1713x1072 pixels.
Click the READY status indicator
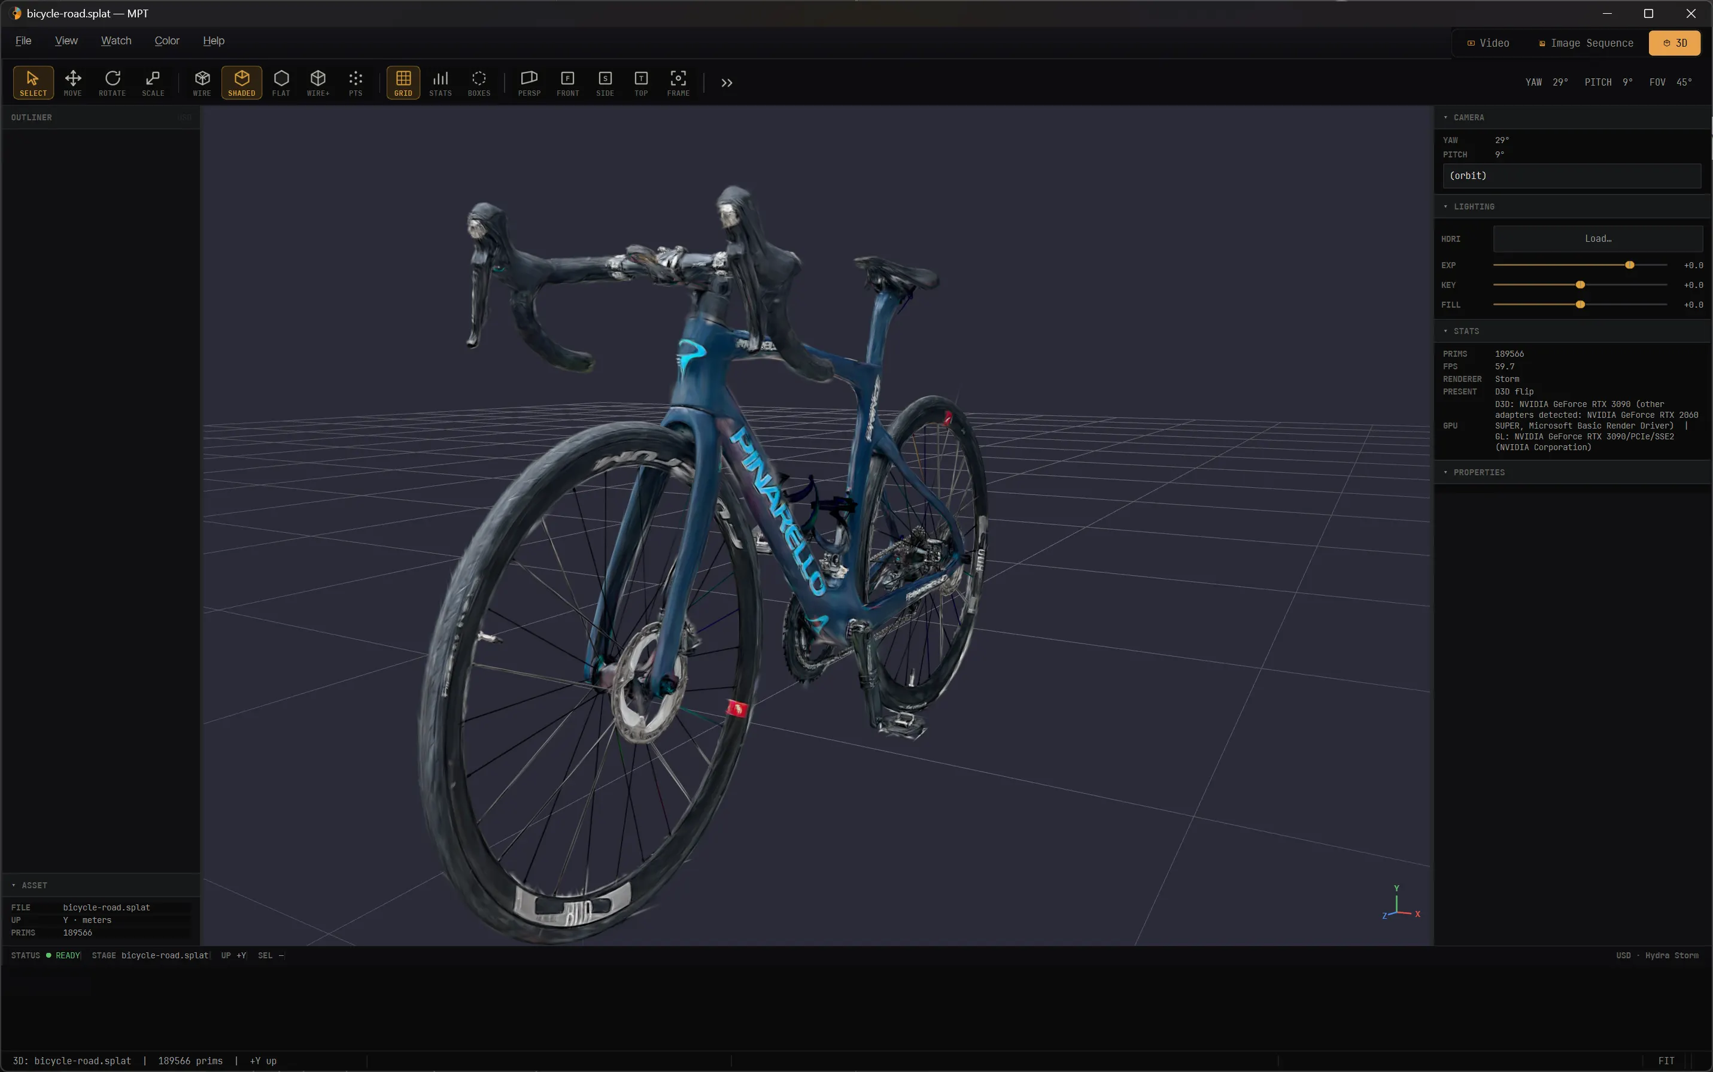[64, 956]
